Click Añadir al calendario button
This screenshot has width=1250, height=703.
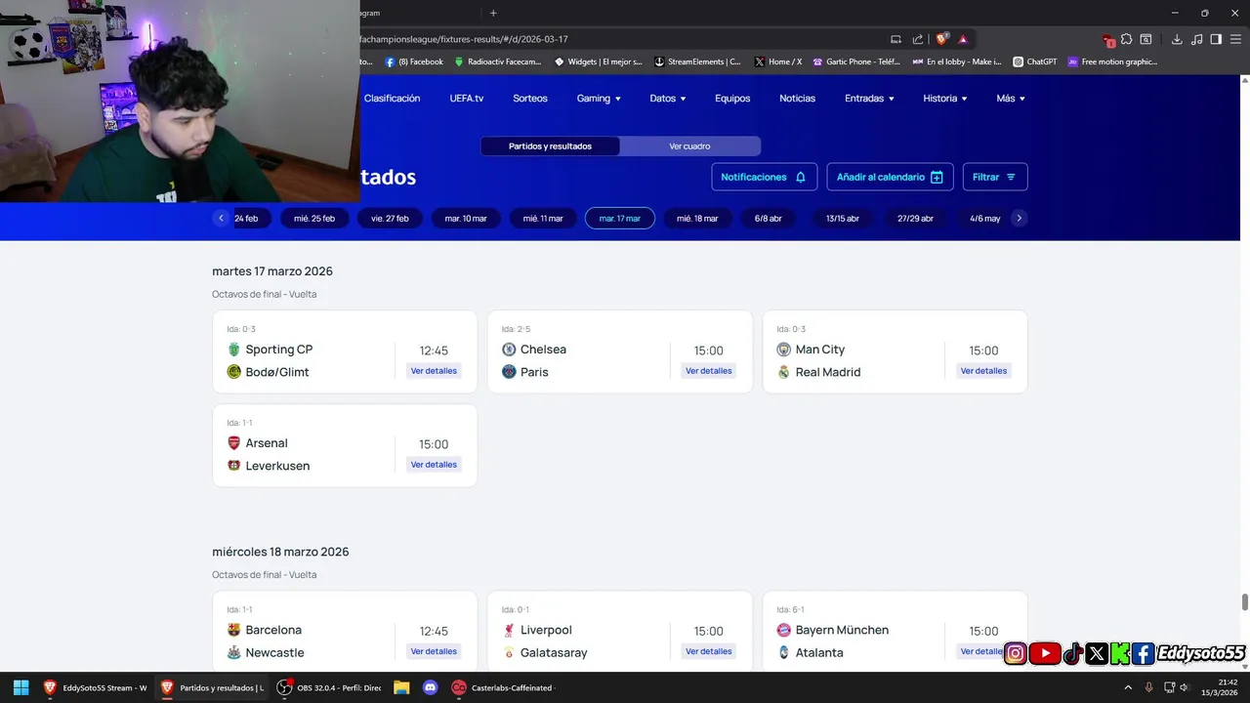click(890, 177)
